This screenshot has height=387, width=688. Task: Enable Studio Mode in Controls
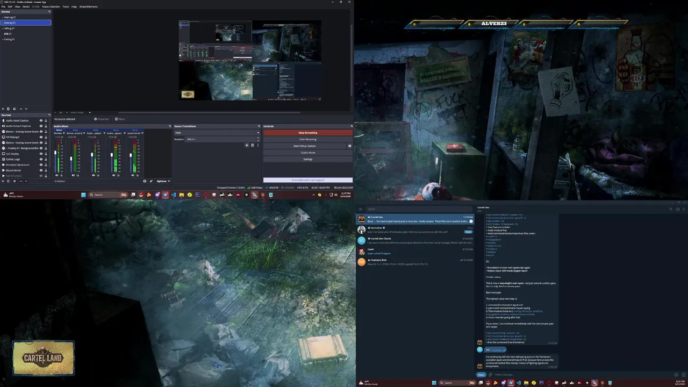[x=308, y=153]
